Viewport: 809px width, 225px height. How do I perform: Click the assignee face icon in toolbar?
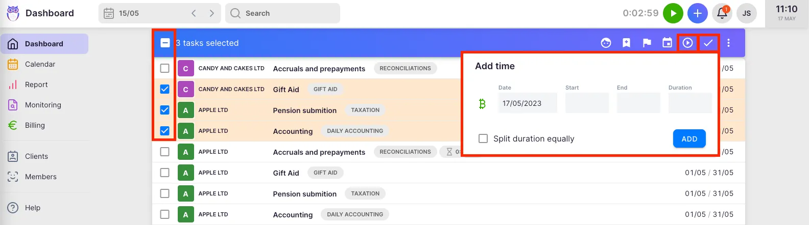(606, 43)
